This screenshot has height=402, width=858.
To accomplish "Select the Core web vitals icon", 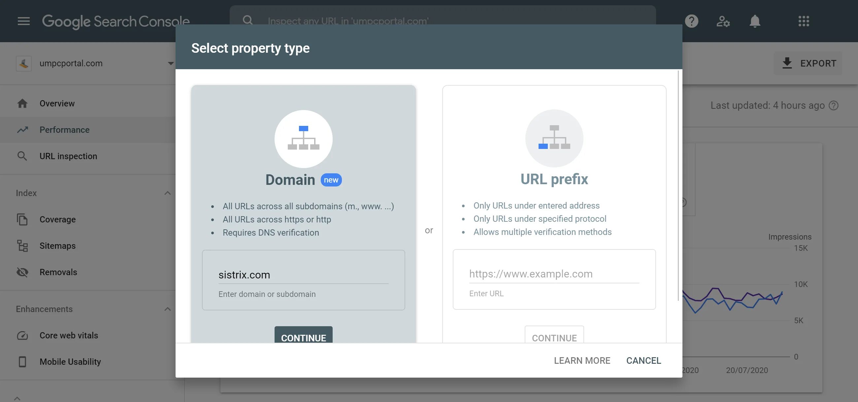I will (x=22, y=335).
